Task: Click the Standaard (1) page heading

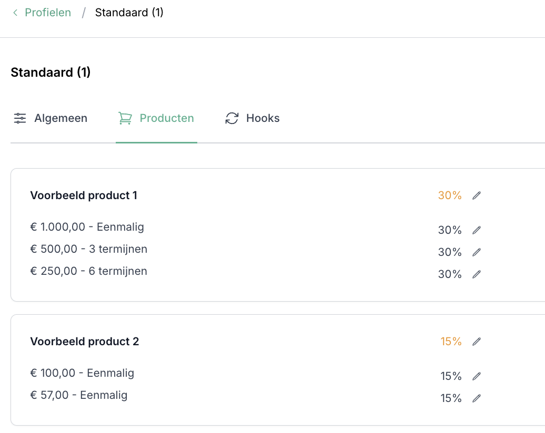Action: coord(51,73)
